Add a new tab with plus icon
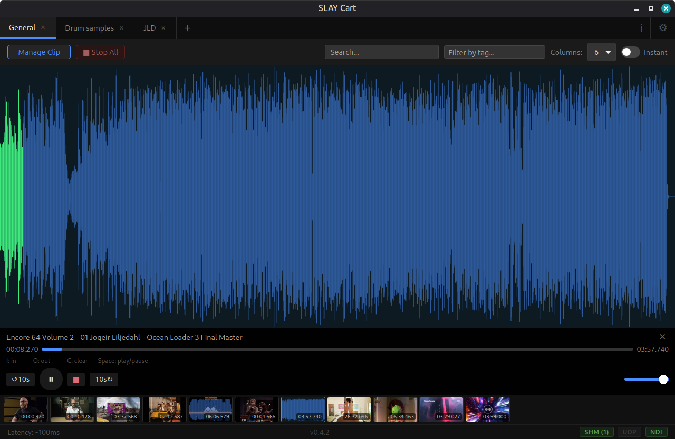 coord(187,28)
